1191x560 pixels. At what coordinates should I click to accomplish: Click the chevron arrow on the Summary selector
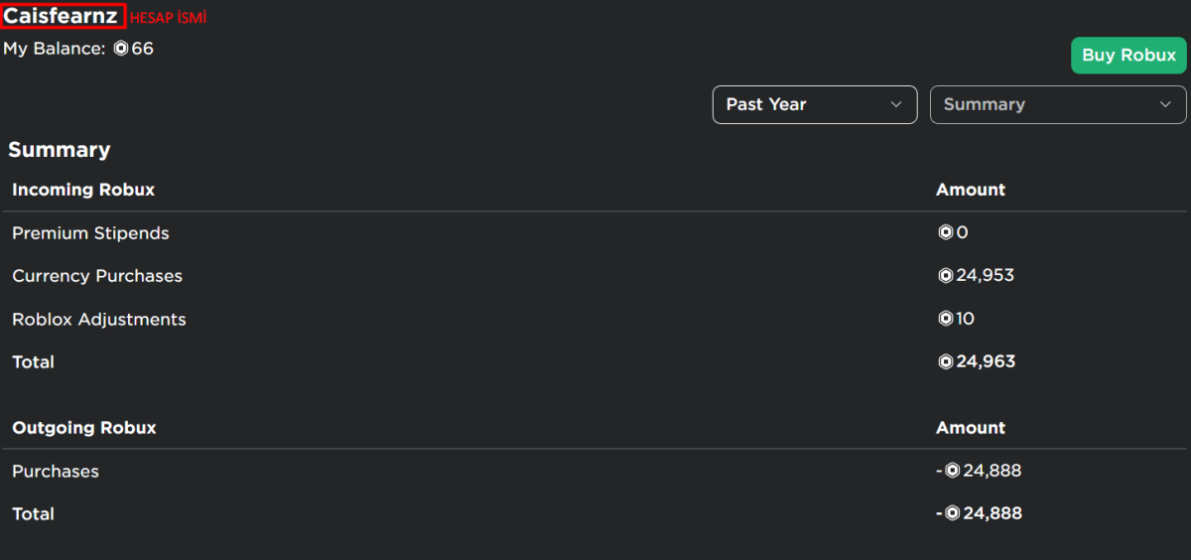coord(1165,104)
